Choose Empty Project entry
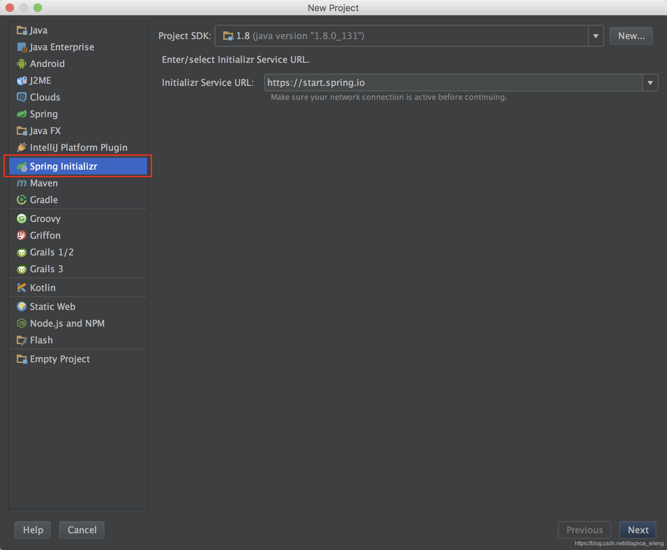Screen dimensions: 667x550 (x=78, y=359)
